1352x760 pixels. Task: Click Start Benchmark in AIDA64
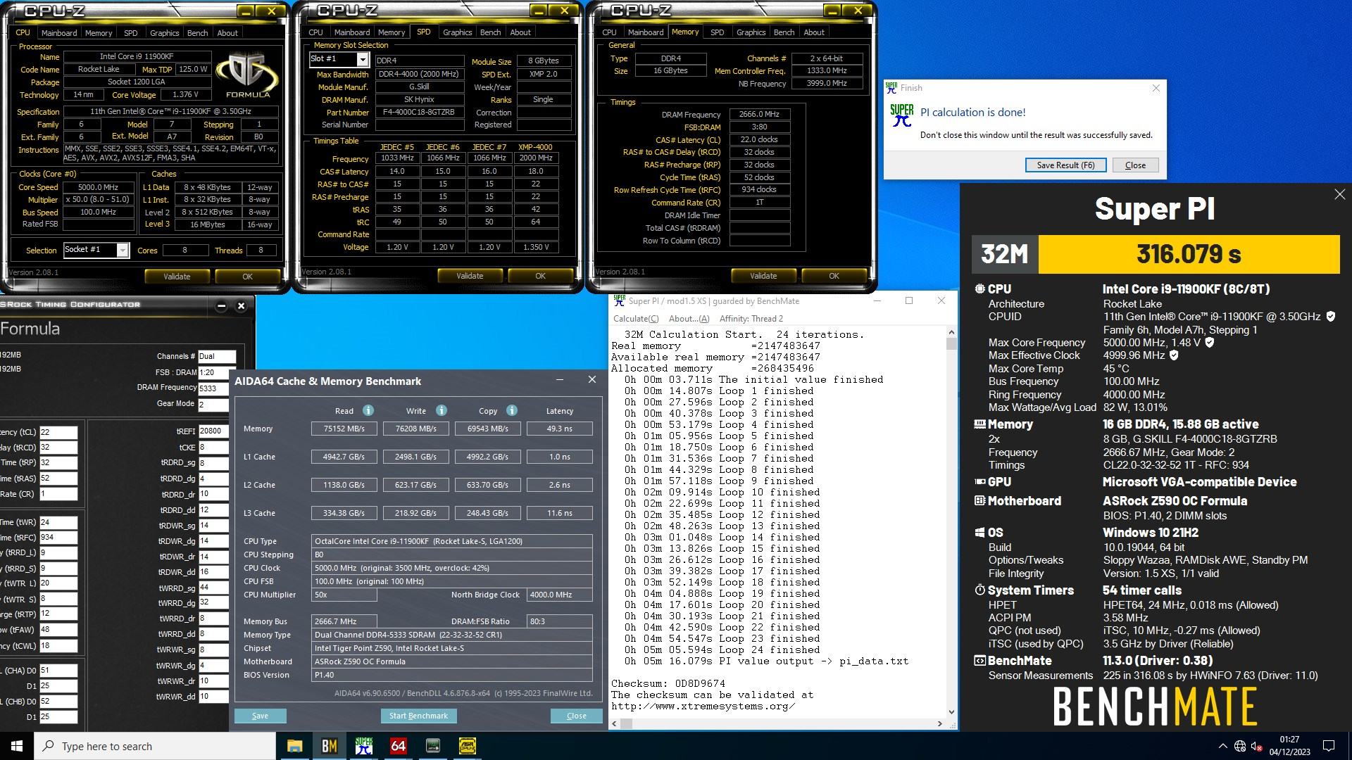tap(418, 716)
